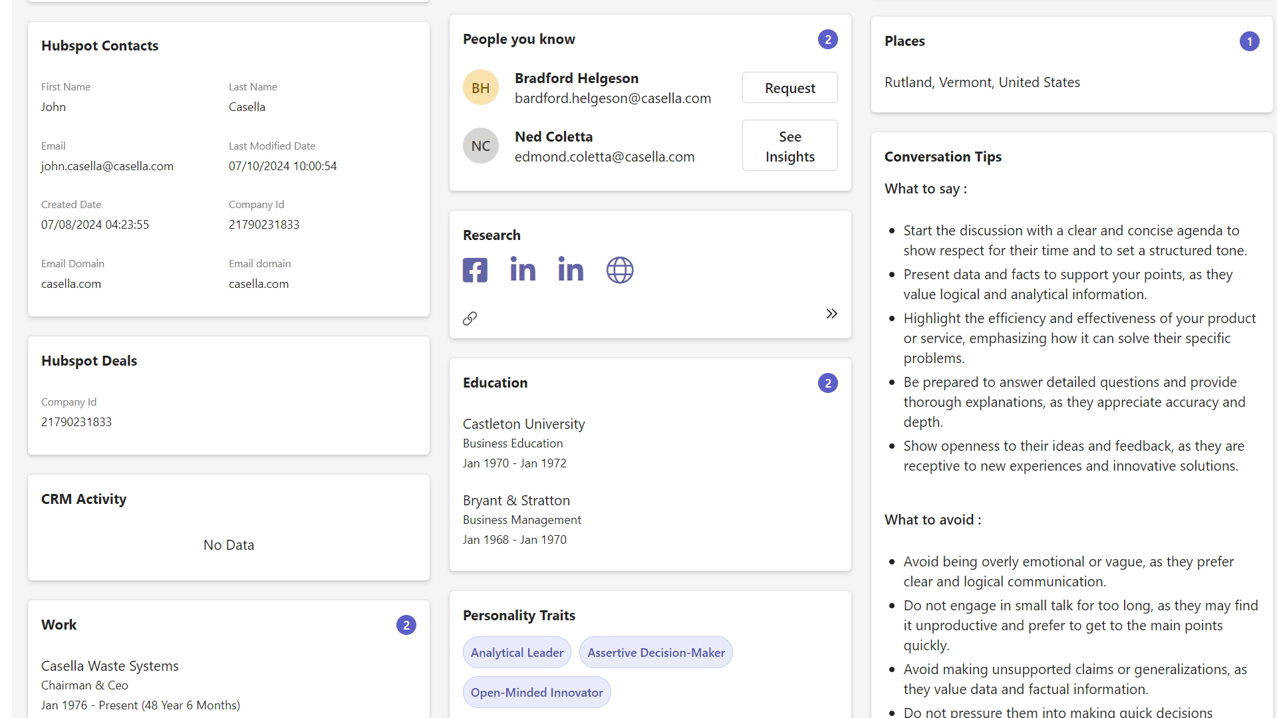
Task: Open the first LinkedIn research icon
Action: click(x=522, y=270)
